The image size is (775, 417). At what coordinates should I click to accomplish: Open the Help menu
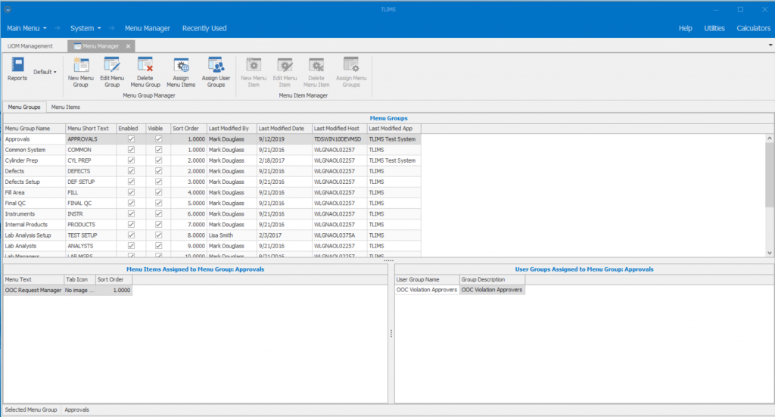pos(685,28)
